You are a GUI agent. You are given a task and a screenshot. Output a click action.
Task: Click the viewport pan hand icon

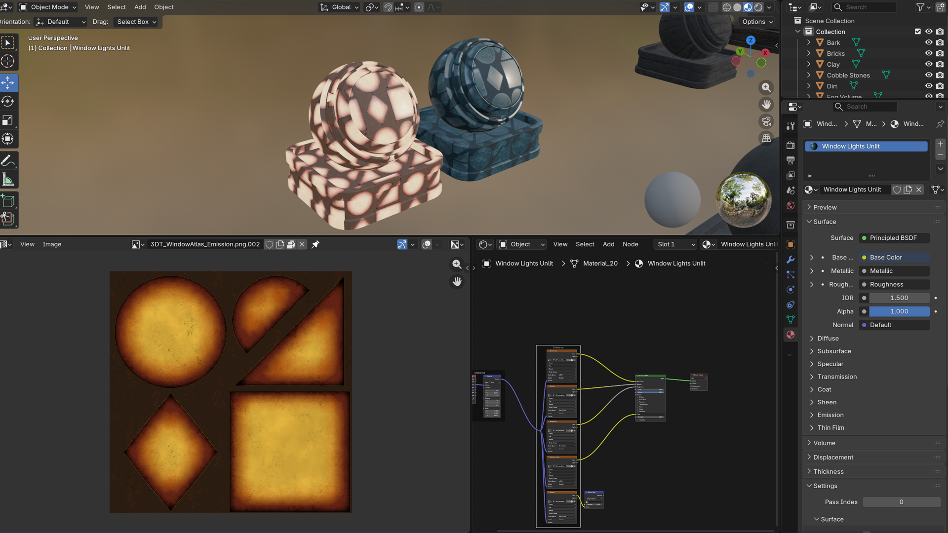(766, 105)
